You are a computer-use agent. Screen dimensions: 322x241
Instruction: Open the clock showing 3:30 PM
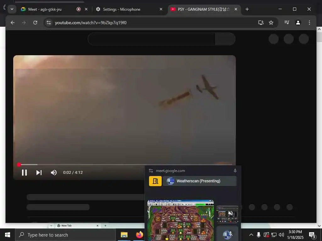(x=295, y=235)
